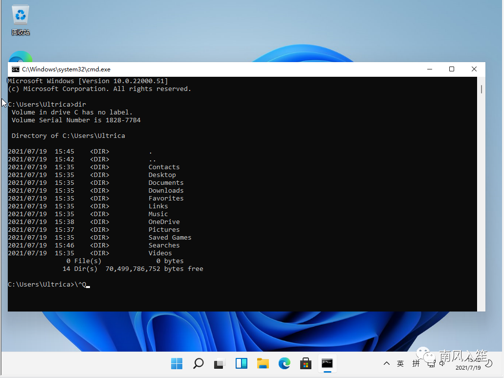
Task: Click the Favorites directory entry
Action: click(x=166, y=199)
